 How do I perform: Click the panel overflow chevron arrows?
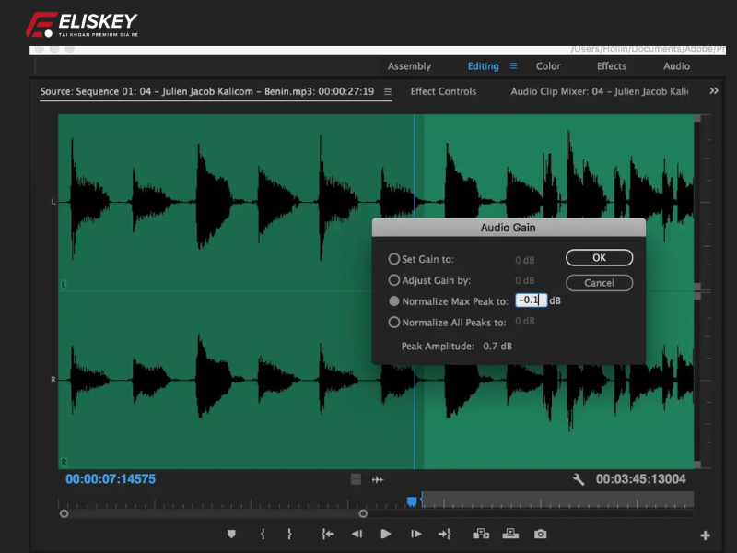point(713,91)
